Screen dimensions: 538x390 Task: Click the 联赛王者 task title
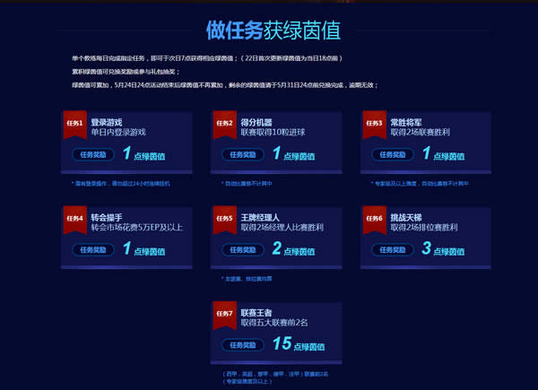[256, 311]
